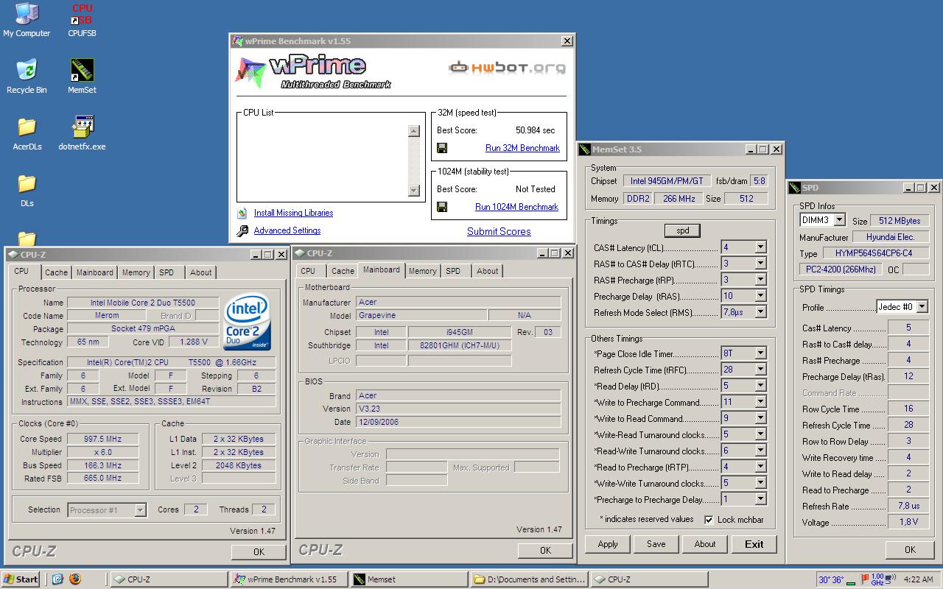The image size is (943, 589).
Task: Open the Page Close Idle Timer dropdown
Action: 760,353
